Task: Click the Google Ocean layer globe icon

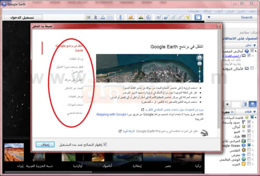Action: pos(244,145)
